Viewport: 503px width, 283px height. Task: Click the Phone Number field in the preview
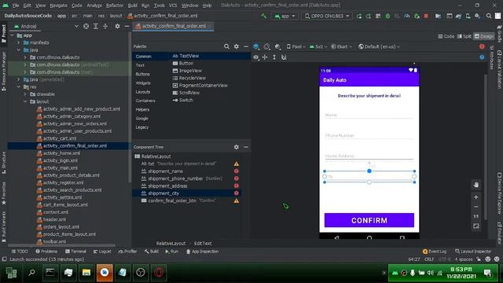point(369,135)
